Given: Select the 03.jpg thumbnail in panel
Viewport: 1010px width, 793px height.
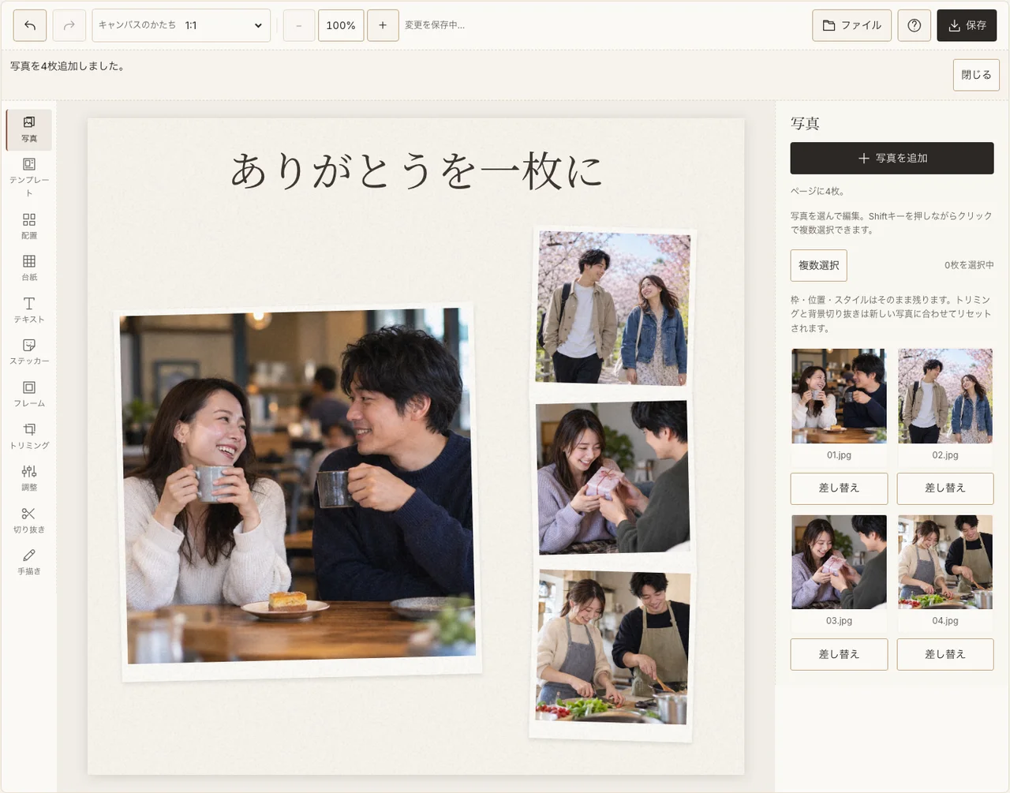Looking at the screenshot, I should click(839, 562).
